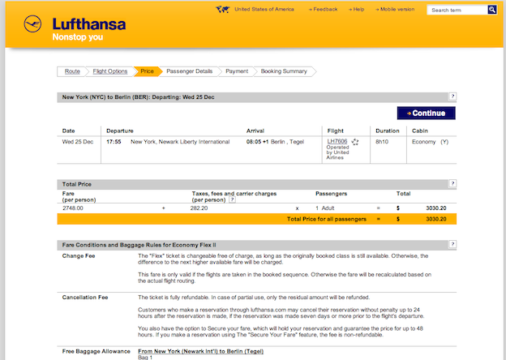Screen dimensions: 506x360
Task: Open United States of America country link
Action: [x=264, y=10]
